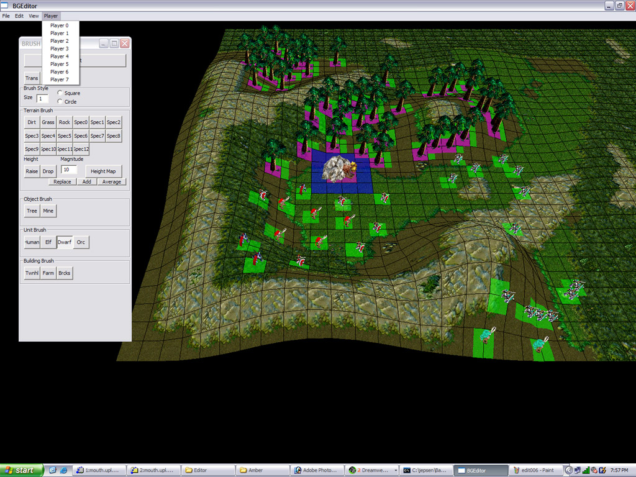Image resolution: width=636 pixels, height=477 pixels.
Task: Select the Dirt terrain brush
Action: click(x=32, y=122)
